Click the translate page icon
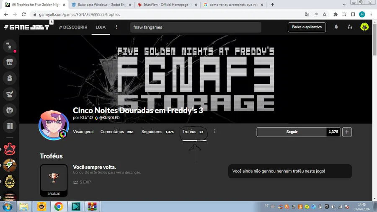Screen dimensions: 377x212 coord(307,14)
